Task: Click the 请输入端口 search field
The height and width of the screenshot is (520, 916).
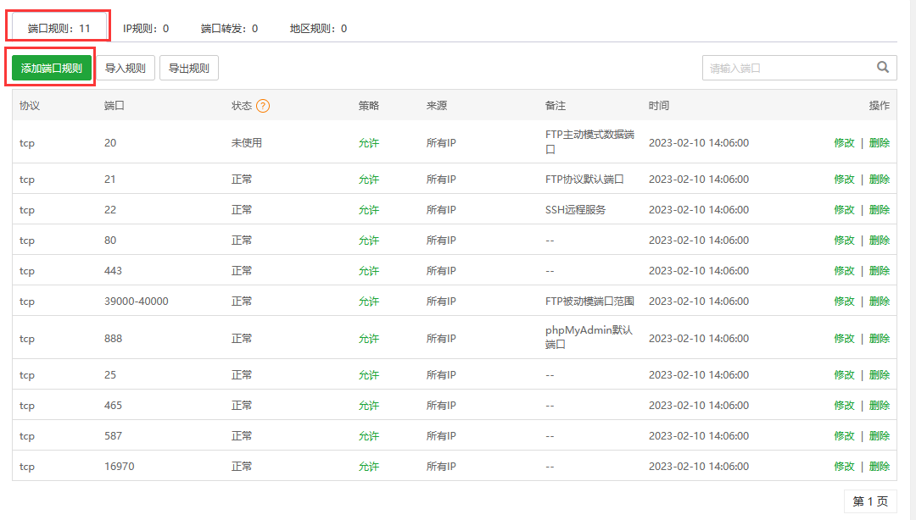Action: [780, 67]
